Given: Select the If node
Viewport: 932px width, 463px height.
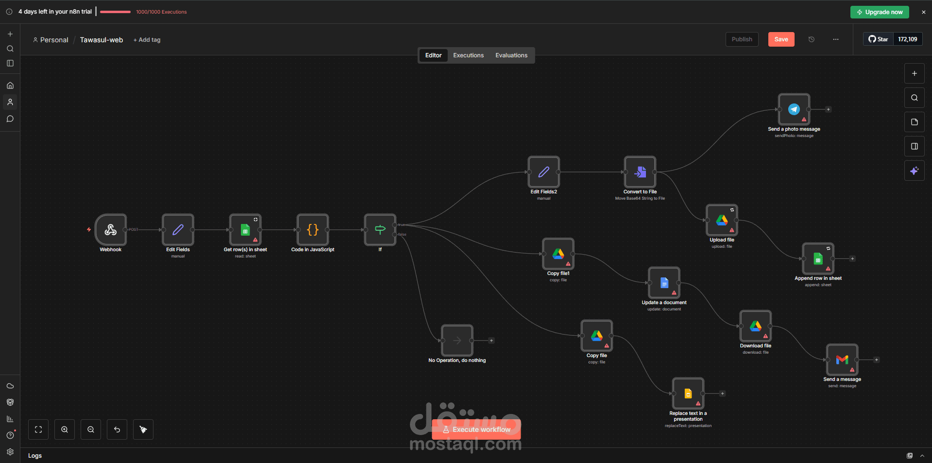Looking at the screenshot, I should coord(380,230).
